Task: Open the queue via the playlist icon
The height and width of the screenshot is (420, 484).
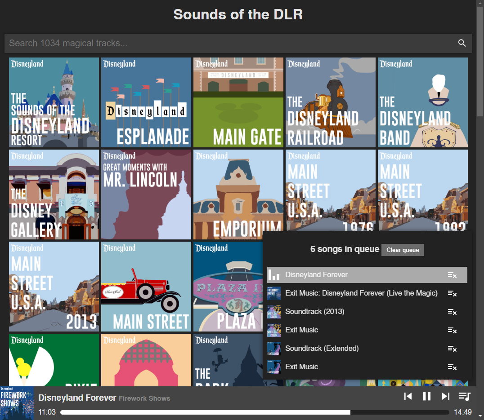Action: pyautogui.click(x=465, y=396)
